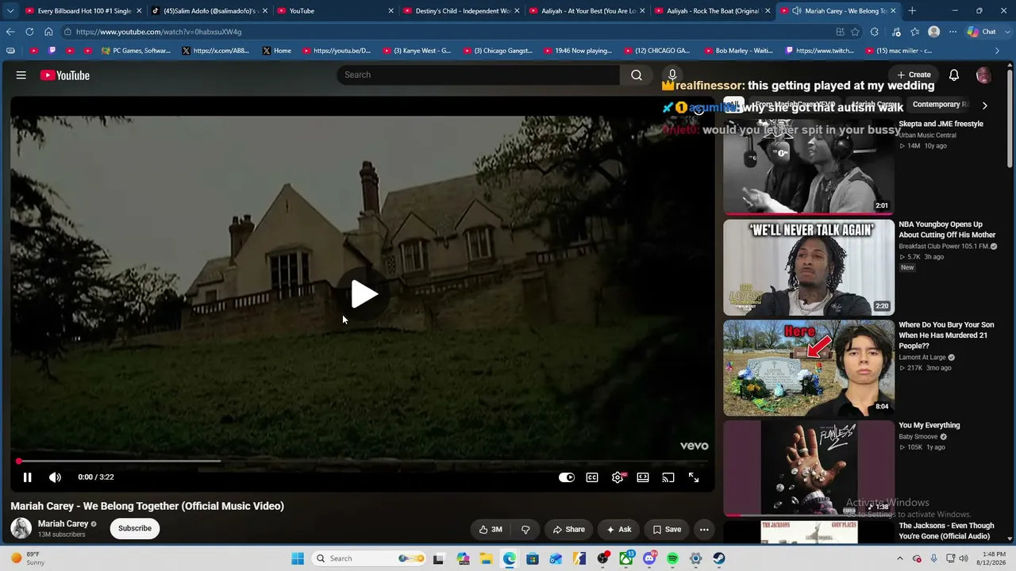Subscribe to Mariah Carey channel

pyautogui.click(x=135, y=528)
